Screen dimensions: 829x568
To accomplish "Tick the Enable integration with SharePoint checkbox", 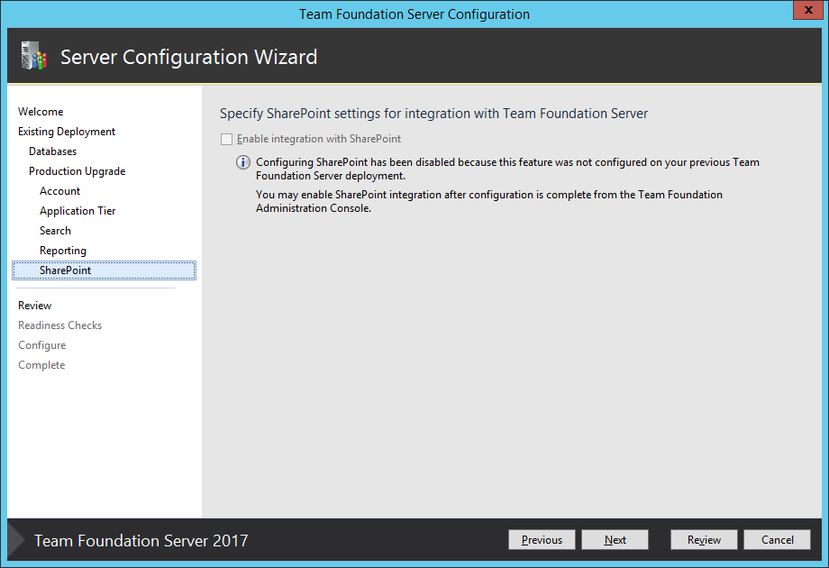I will 226,139.
